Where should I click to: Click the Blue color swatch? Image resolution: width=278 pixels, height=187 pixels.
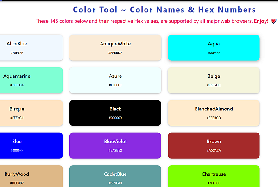(32, 146)
